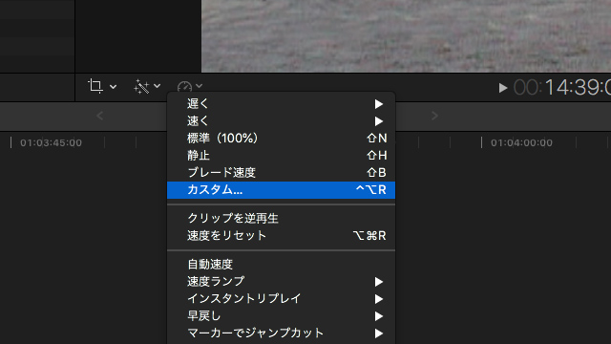Choose 自動速度 option
This screenshot has width=611, height=344.
(281, 265)
